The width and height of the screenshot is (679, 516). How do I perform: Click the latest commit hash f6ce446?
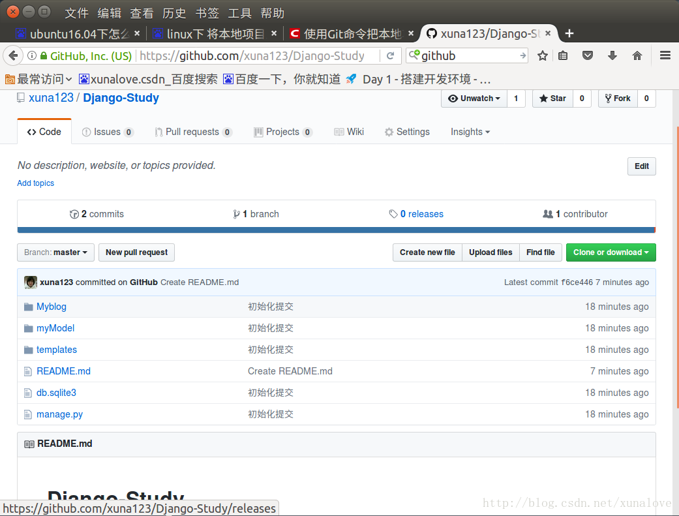click(x=577, y=282)
